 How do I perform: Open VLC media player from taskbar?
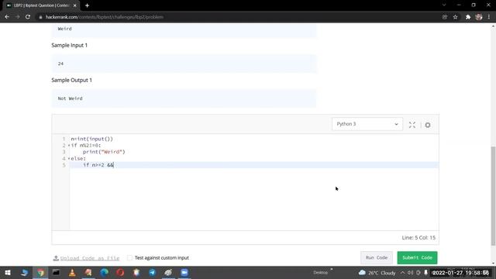pyautogui.click(x=72, y=272)
